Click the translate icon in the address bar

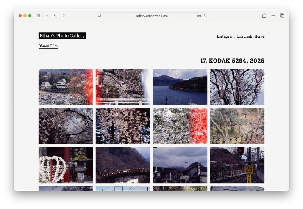198,16
